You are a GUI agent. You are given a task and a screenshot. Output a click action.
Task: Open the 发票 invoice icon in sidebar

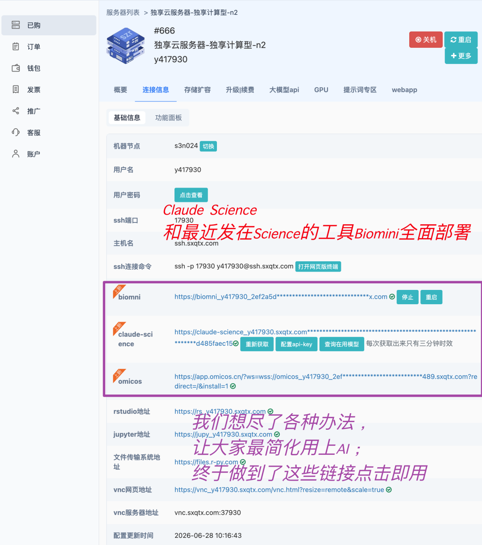point(16,89)
